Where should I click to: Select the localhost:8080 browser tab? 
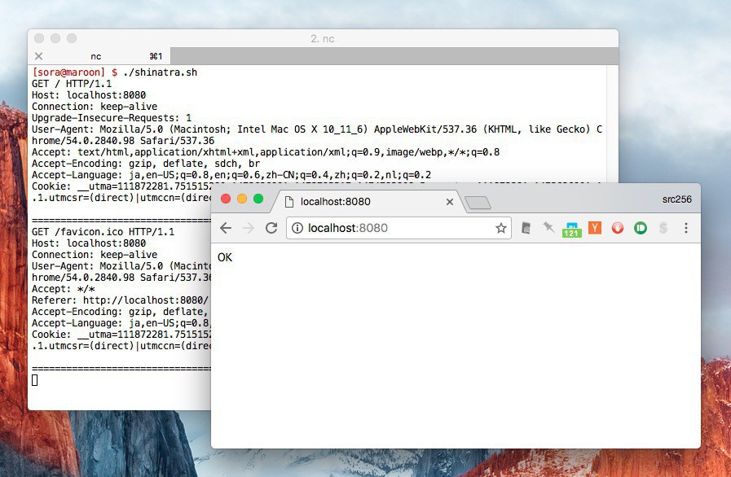coord(368,202)
